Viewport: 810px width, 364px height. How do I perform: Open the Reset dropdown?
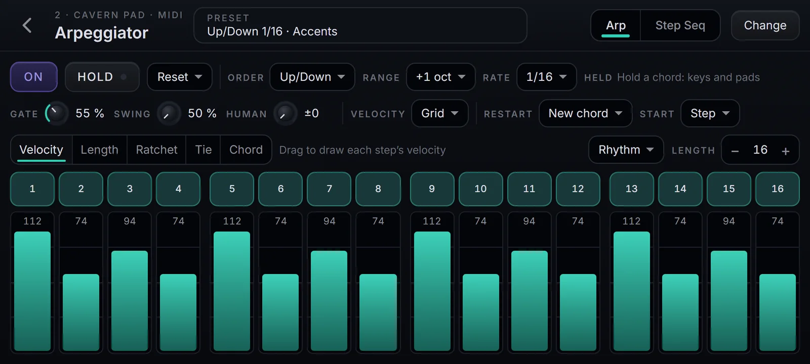180,77
